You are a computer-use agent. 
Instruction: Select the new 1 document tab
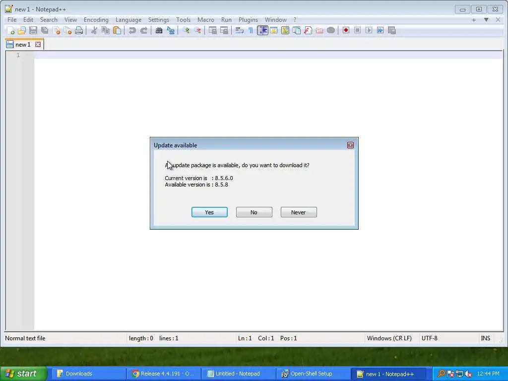23,44
